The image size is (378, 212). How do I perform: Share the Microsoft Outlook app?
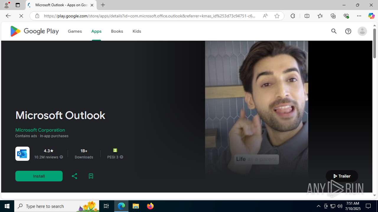click(74, 176)
